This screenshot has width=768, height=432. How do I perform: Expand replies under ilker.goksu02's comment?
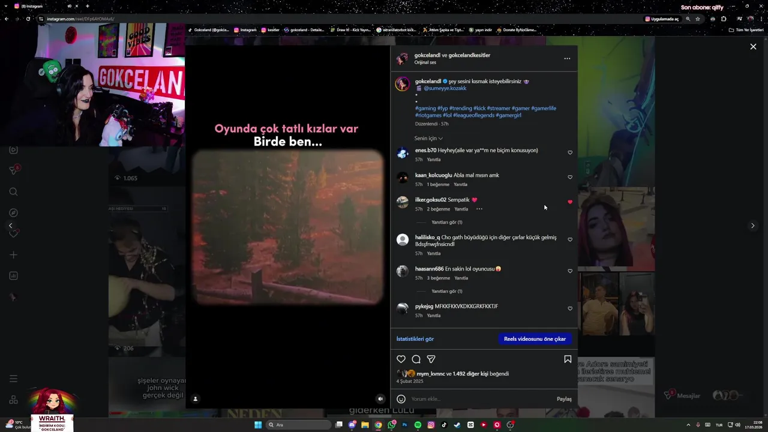pos(446,223)
